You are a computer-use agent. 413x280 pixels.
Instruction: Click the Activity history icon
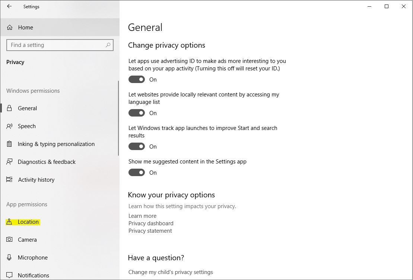point(10,180)
